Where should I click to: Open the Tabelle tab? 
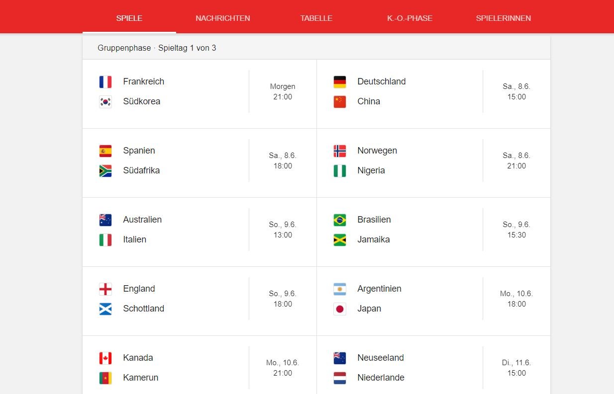pyautogui.click(x=316, y=18)
